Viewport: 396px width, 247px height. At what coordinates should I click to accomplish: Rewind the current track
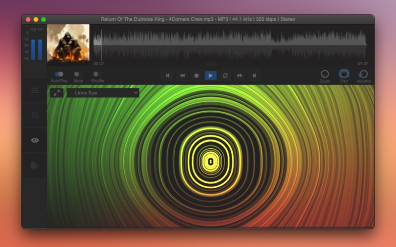pos(182,76)
